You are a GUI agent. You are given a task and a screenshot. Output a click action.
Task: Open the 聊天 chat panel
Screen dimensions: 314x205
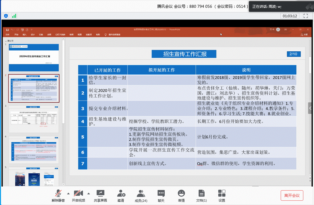coord(161,196)
